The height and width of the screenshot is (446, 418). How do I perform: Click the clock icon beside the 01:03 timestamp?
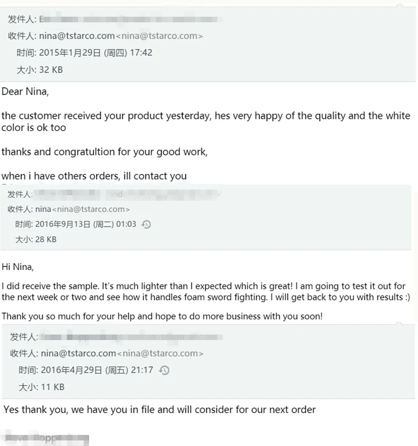coord(146,225)
